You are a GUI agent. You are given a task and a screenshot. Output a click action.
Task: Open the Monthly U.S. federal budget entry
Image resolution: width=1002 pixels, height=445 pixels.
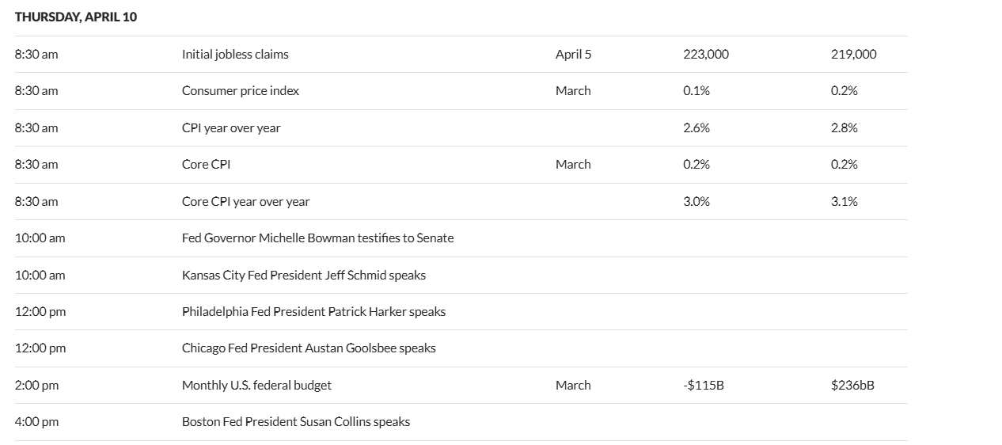coord(256,386)
